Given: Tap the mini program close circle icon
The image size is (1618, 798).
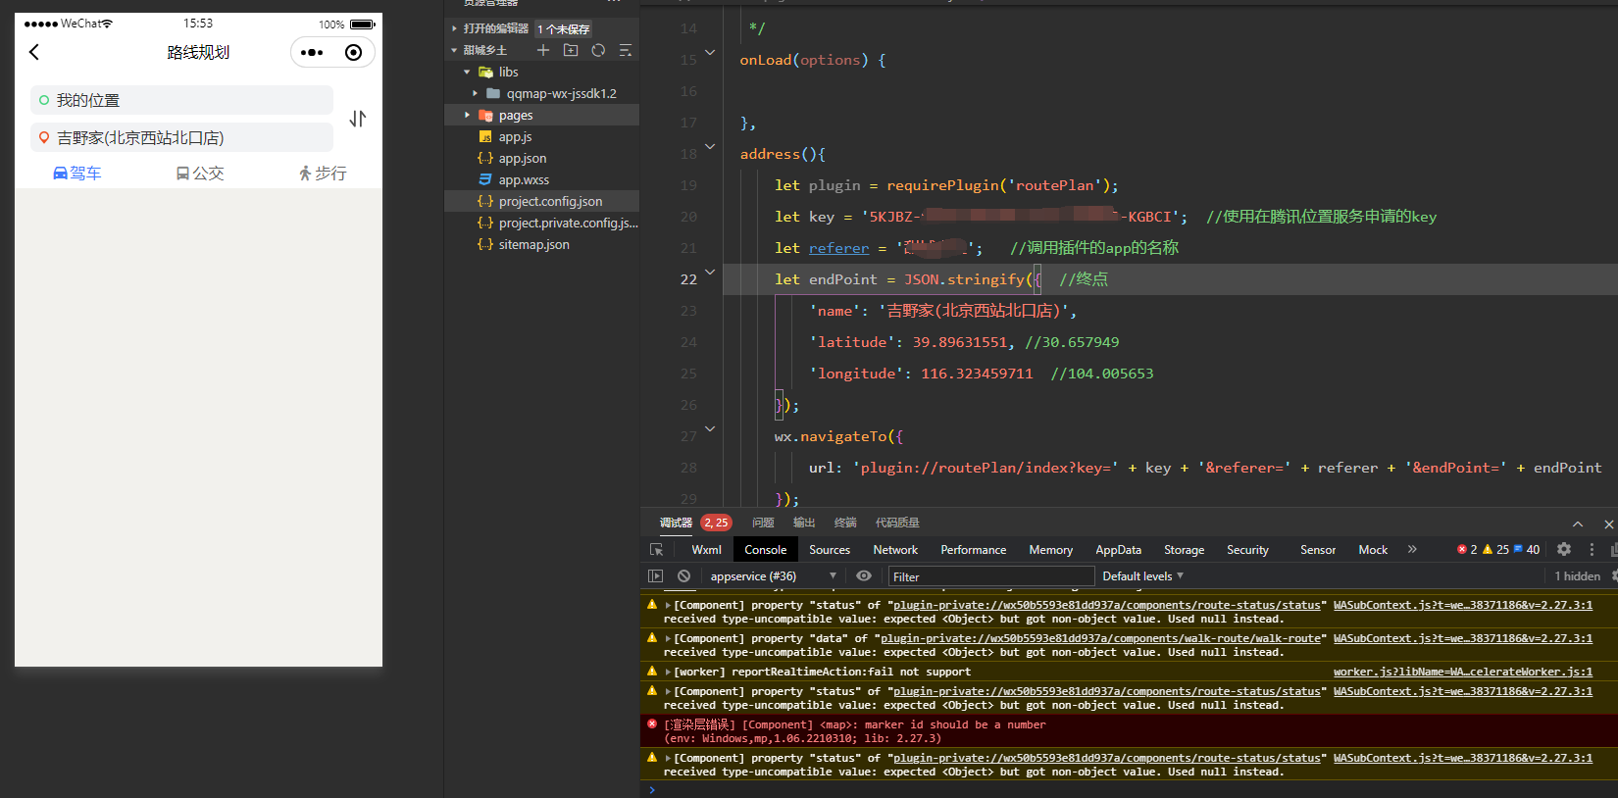Looking at the screenshot, I should (354, 53).
